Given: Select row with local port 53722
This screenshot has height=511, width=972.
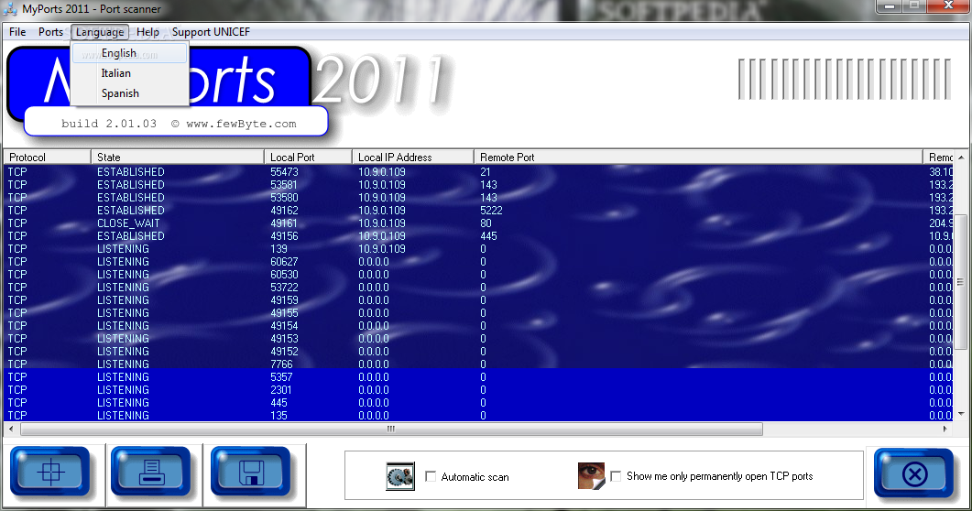Looking at the screenshot, I should point(479,288).
